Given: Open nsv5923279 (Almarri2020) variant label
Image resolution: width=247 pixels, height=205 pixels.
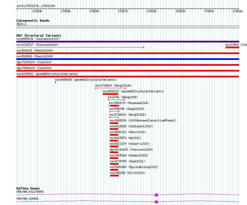Looking at the screenshot, I should point(130,144).
